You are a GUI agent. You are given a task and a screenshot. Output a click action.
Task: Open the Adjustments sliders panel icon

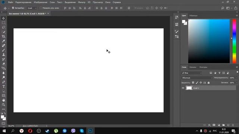[177, 36]
